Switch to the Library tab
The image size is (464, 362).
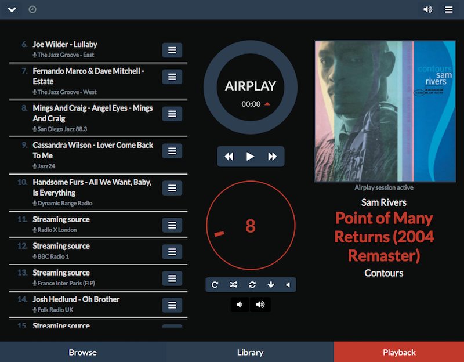[250, 352]
